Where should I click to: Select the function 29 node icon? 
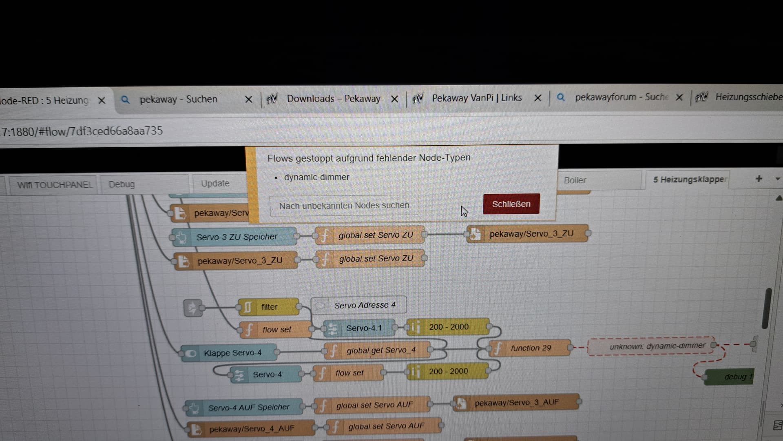click(x=498, y=348)
